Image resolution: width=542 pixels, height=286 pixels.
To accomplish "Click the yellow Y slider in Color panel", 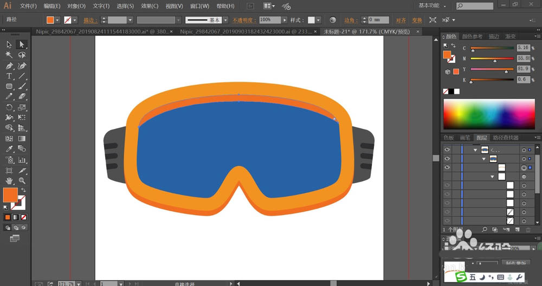I will (x=492, y=69).
